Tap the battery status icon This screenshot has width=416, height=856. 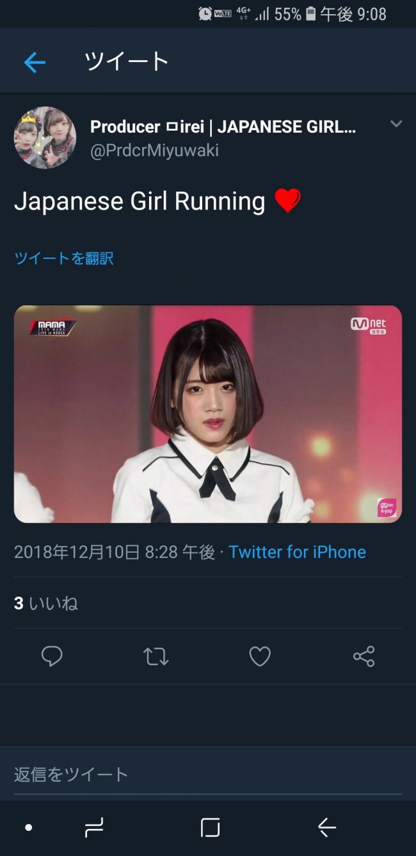(311, 13)
